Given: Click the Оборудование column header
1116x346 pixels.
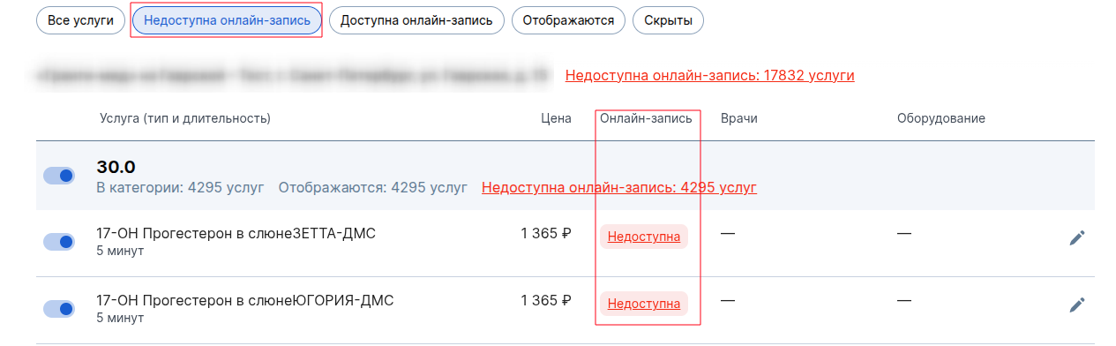Looking at the screenshot, I should (941, 118).
